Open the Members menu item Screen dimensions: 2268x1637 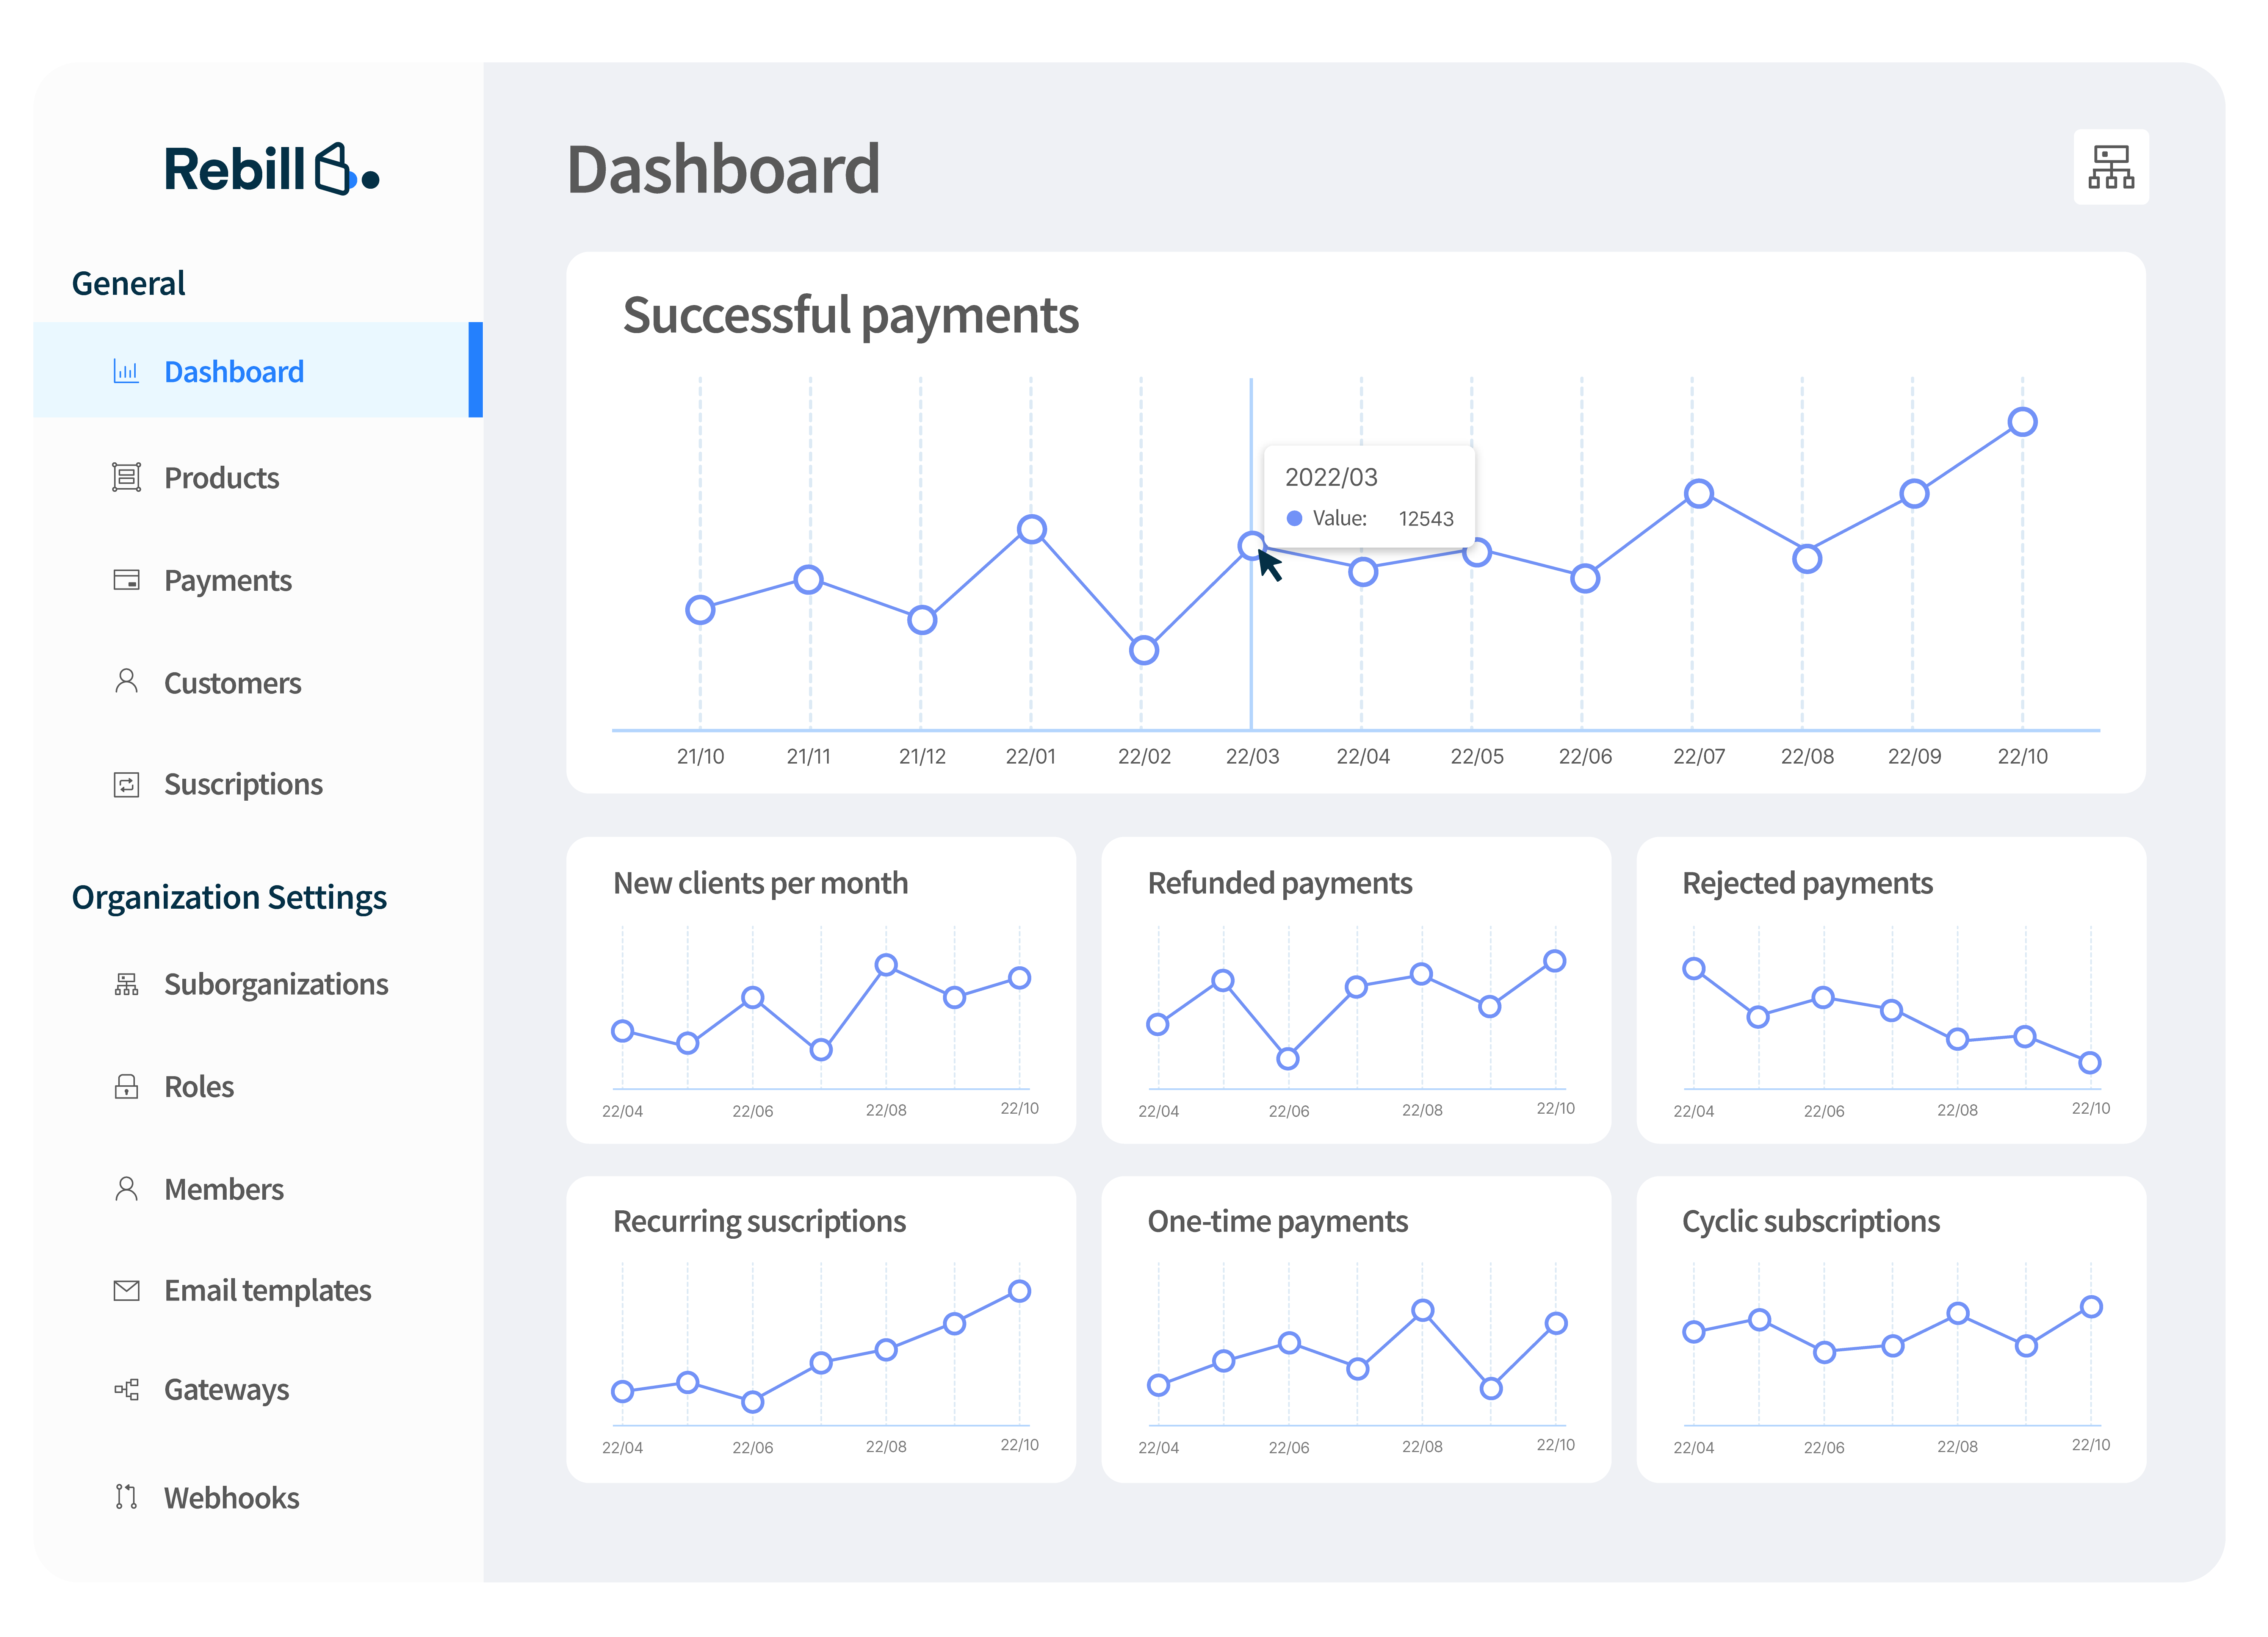(x=224, y=1189)
